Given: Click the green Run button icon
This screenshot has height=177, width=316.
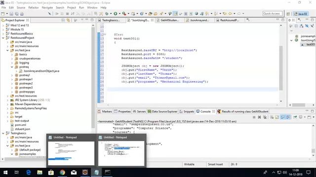Looking at the screenshot, I should coord(115,14).
